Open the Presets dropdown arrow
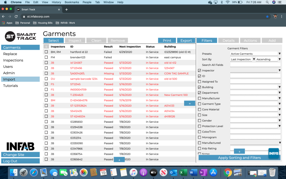Image resolution: width=286 pixels, height=179 pixels. pos(279,54)
